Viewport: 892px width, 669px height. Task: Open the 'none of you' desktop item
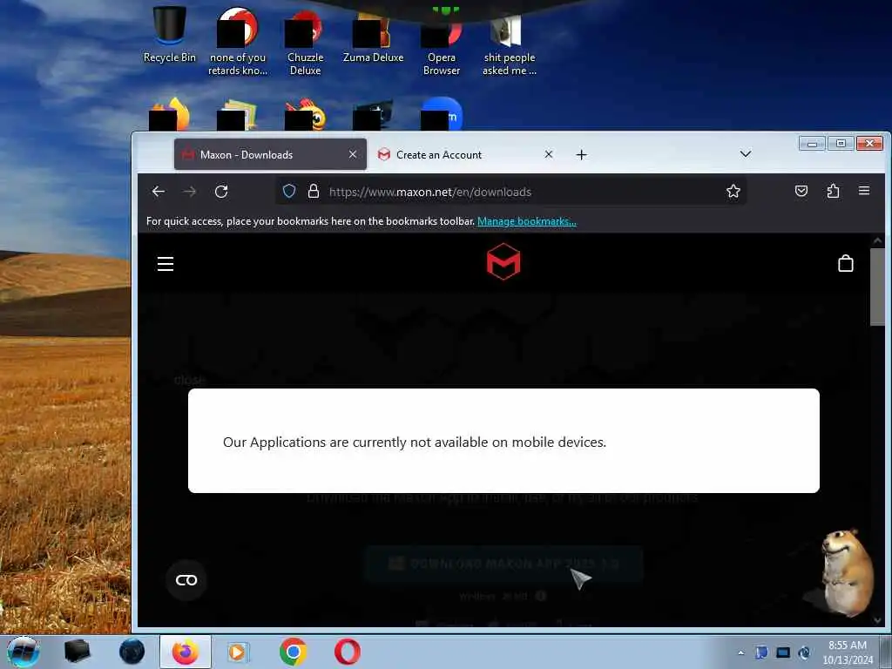(x=237, y=42)
